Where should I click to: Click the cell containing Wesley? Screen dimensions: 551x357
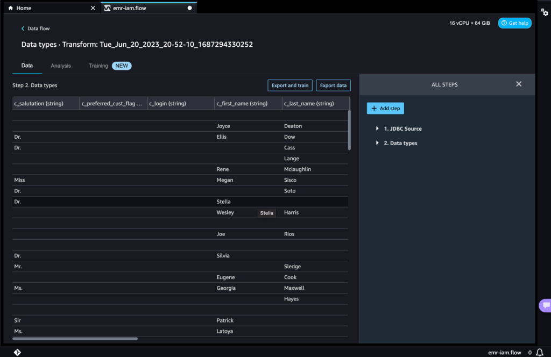pyautogui.click(x=249, y=212)
